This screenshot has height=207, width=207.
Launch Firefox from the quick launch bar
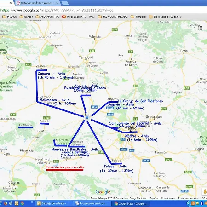tap(6, 203)
